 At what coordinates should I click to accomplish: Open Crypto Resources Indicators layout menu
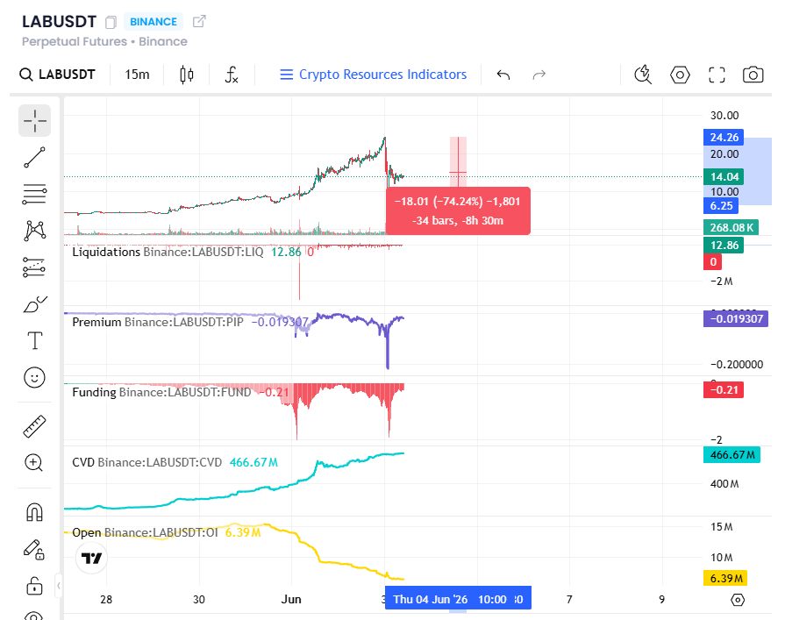tap(373, 75)
